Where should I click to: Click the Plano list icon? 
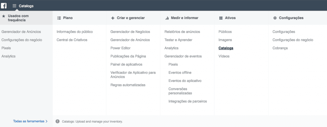pyautogui.click(x=59, y=18)
